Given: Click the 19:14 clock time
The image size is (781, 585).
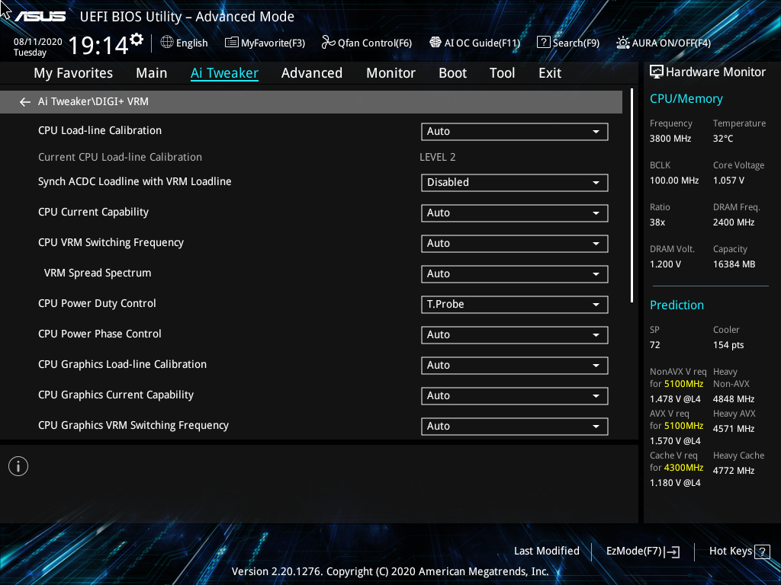Looking at the screenshot, I should [x=98, y=46].
